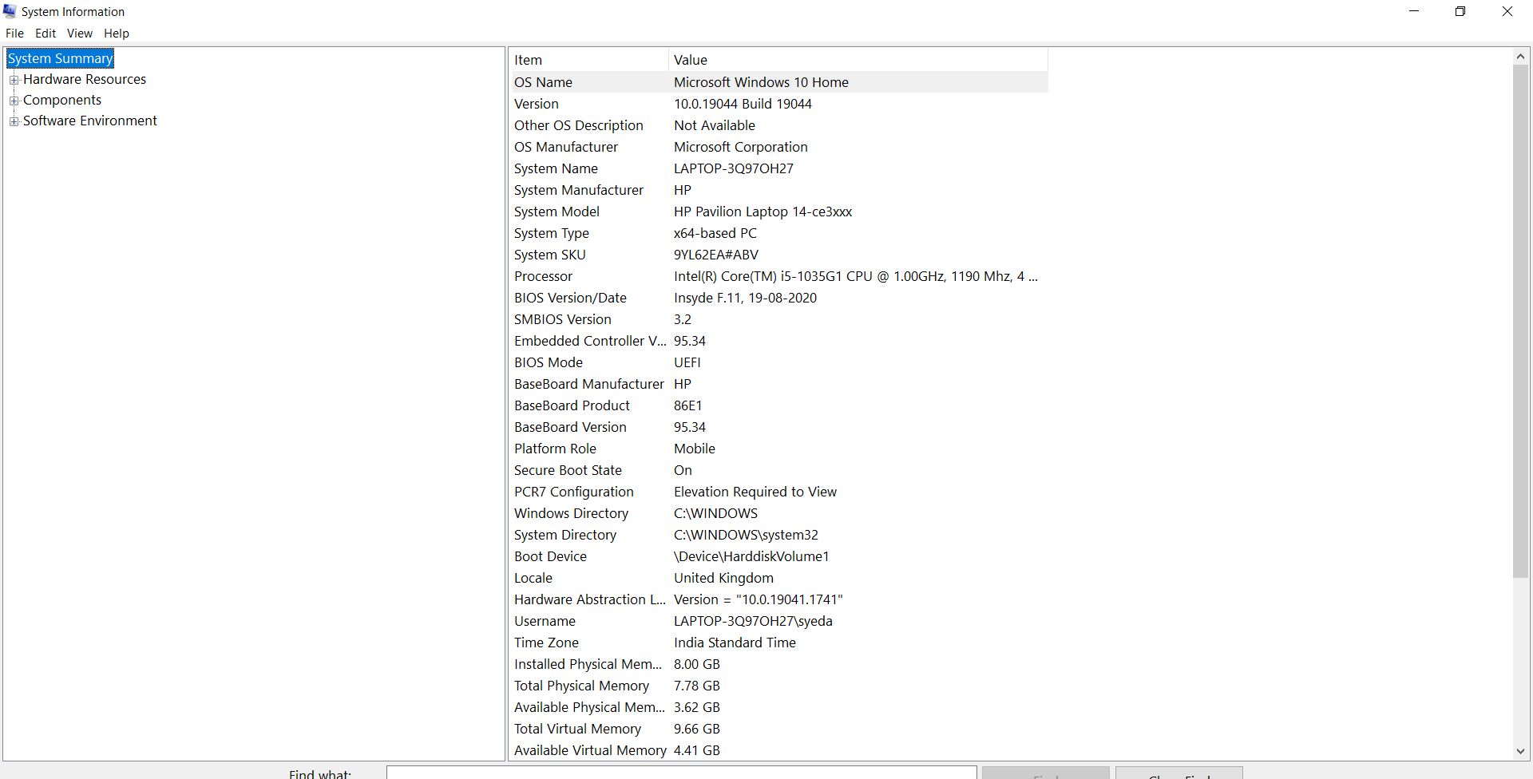Select the Available Physical Memory row label
This screenshot has width=1533, height=779.
589,707
